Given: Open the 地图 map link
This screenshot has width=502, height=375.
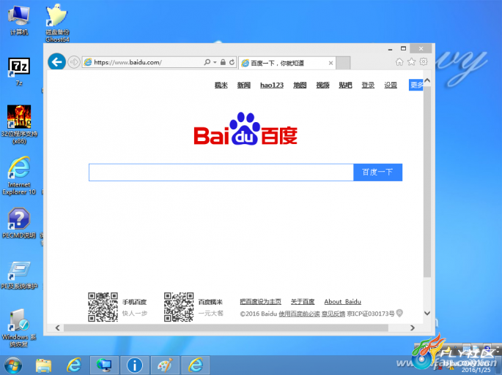Looking at the screenshot, I should 300,86.
